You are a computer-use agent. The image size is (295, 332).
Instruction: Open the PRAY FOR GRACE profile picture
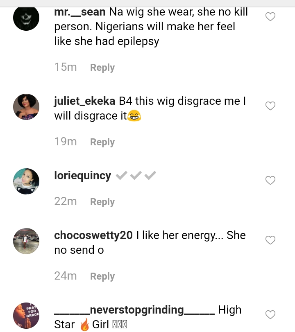26,316
